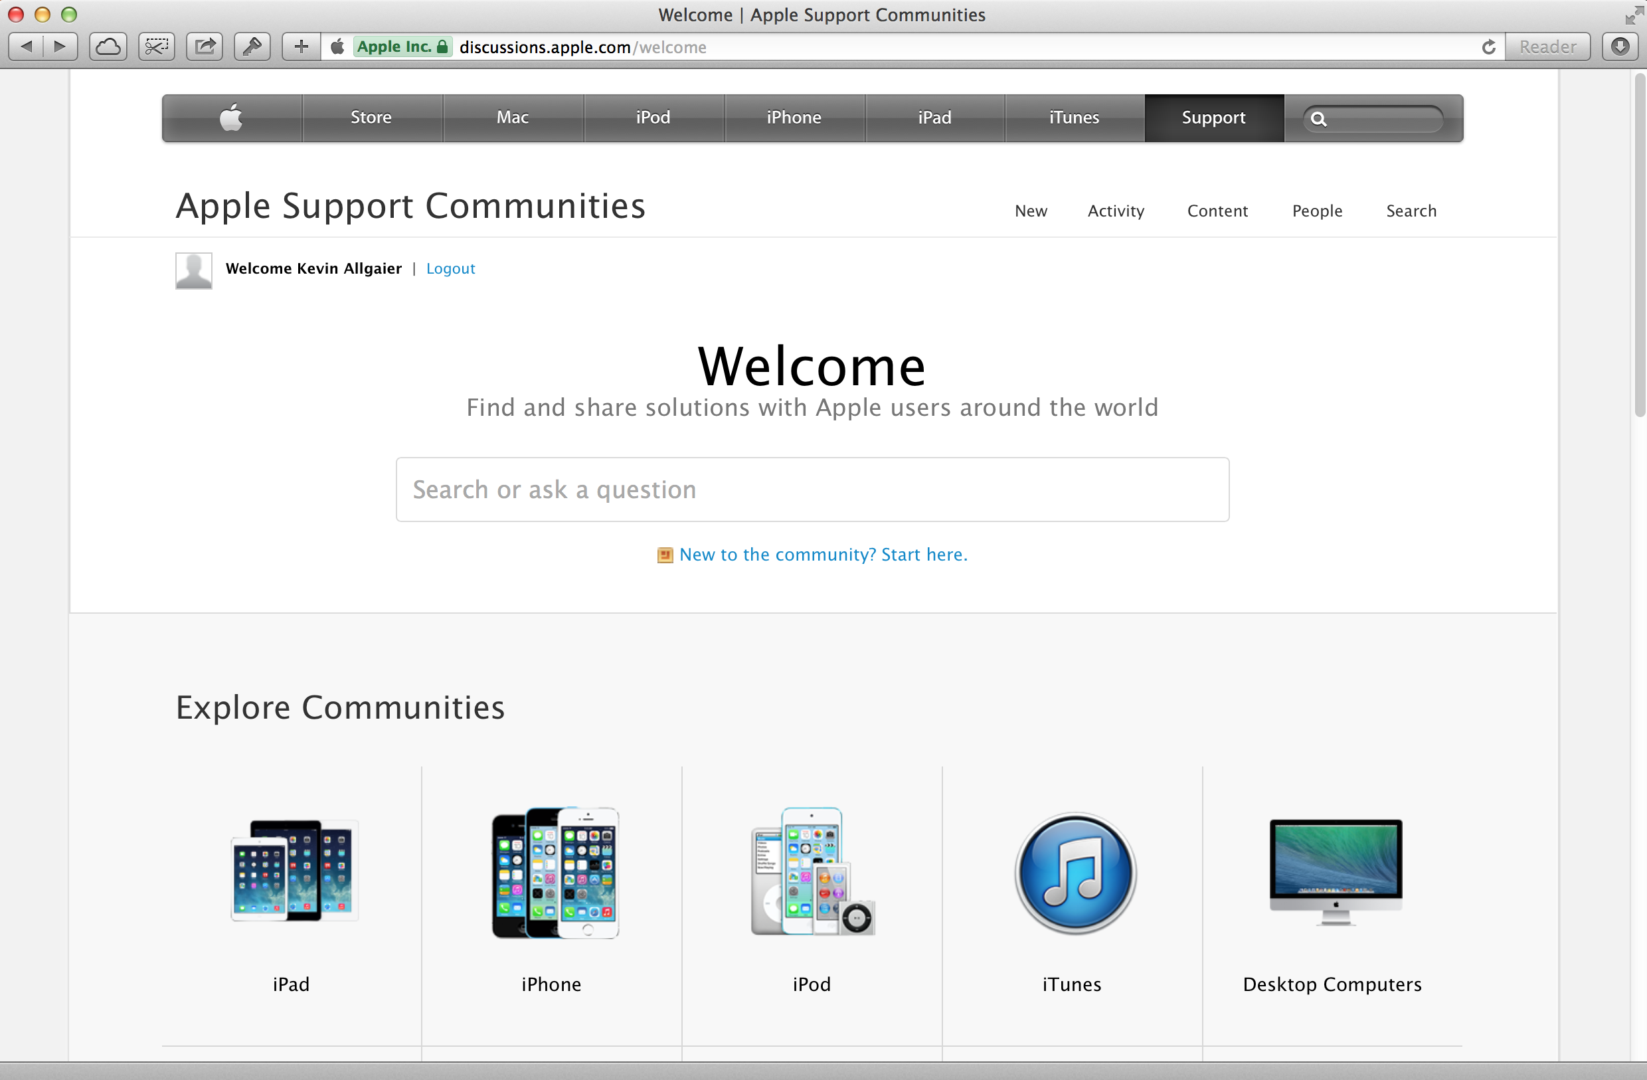Select the iPhone tab in navigation bar
The height and width of the screenshot is (1080, 1647).
(794, 118)
